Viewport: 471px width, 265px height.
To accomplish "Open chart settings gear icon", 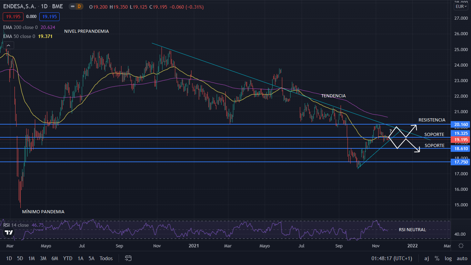I will pyautogui.click(x=461, y=246).
